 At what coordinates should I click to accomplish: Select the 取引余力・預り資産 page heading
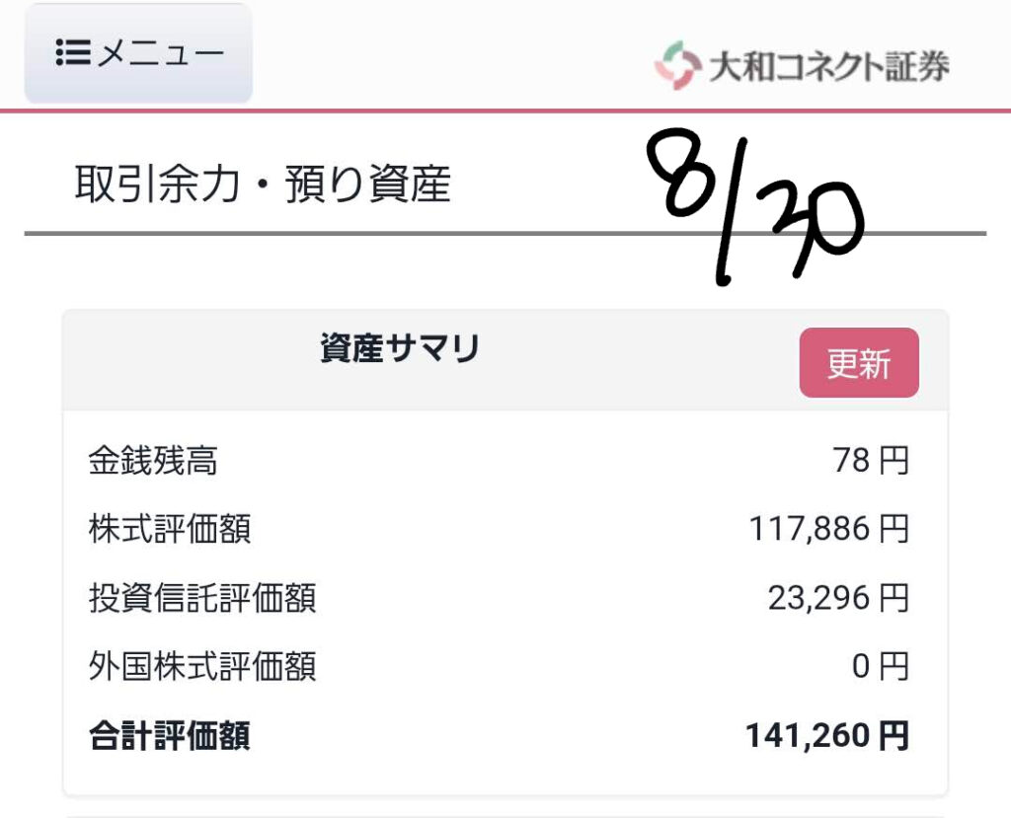263,184
